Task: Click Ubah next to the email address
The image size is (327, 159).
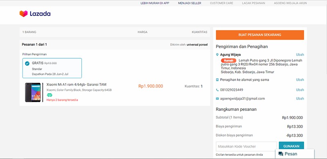Action: tap(300, 99)
